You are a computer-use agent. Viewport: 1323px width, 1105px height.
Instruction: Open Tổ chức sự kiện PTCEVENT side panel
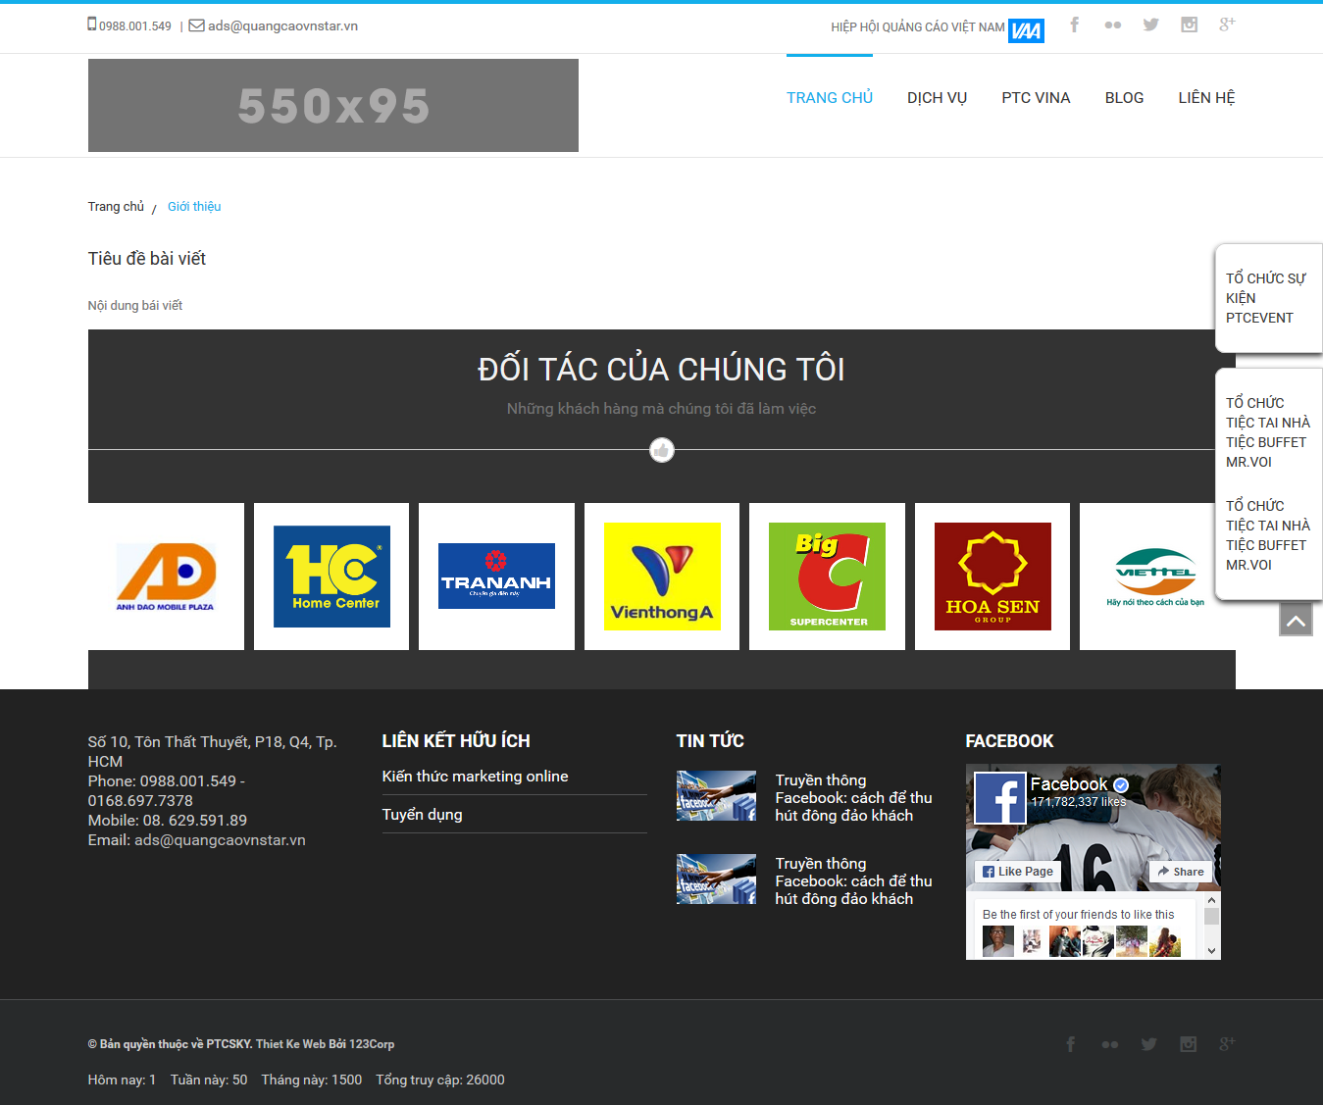click(1266, 298)
